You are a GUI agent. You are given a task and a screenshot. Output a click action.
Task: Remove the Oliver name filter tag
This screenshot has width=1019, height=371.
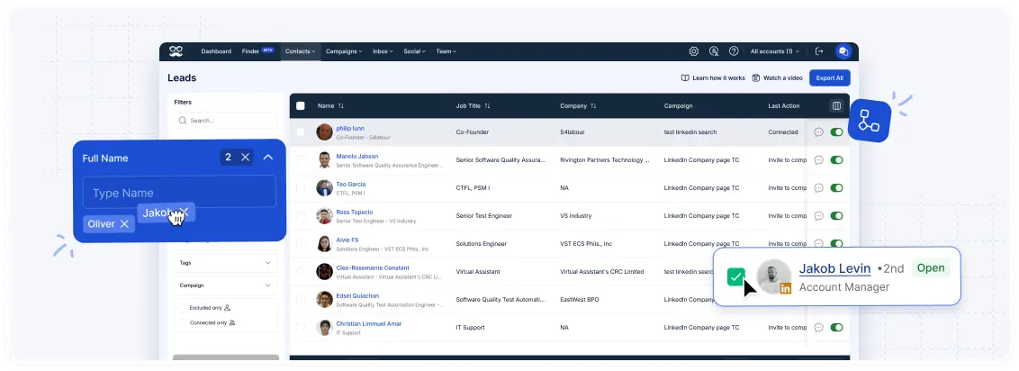pyautogui.click(x=124, y=223)
